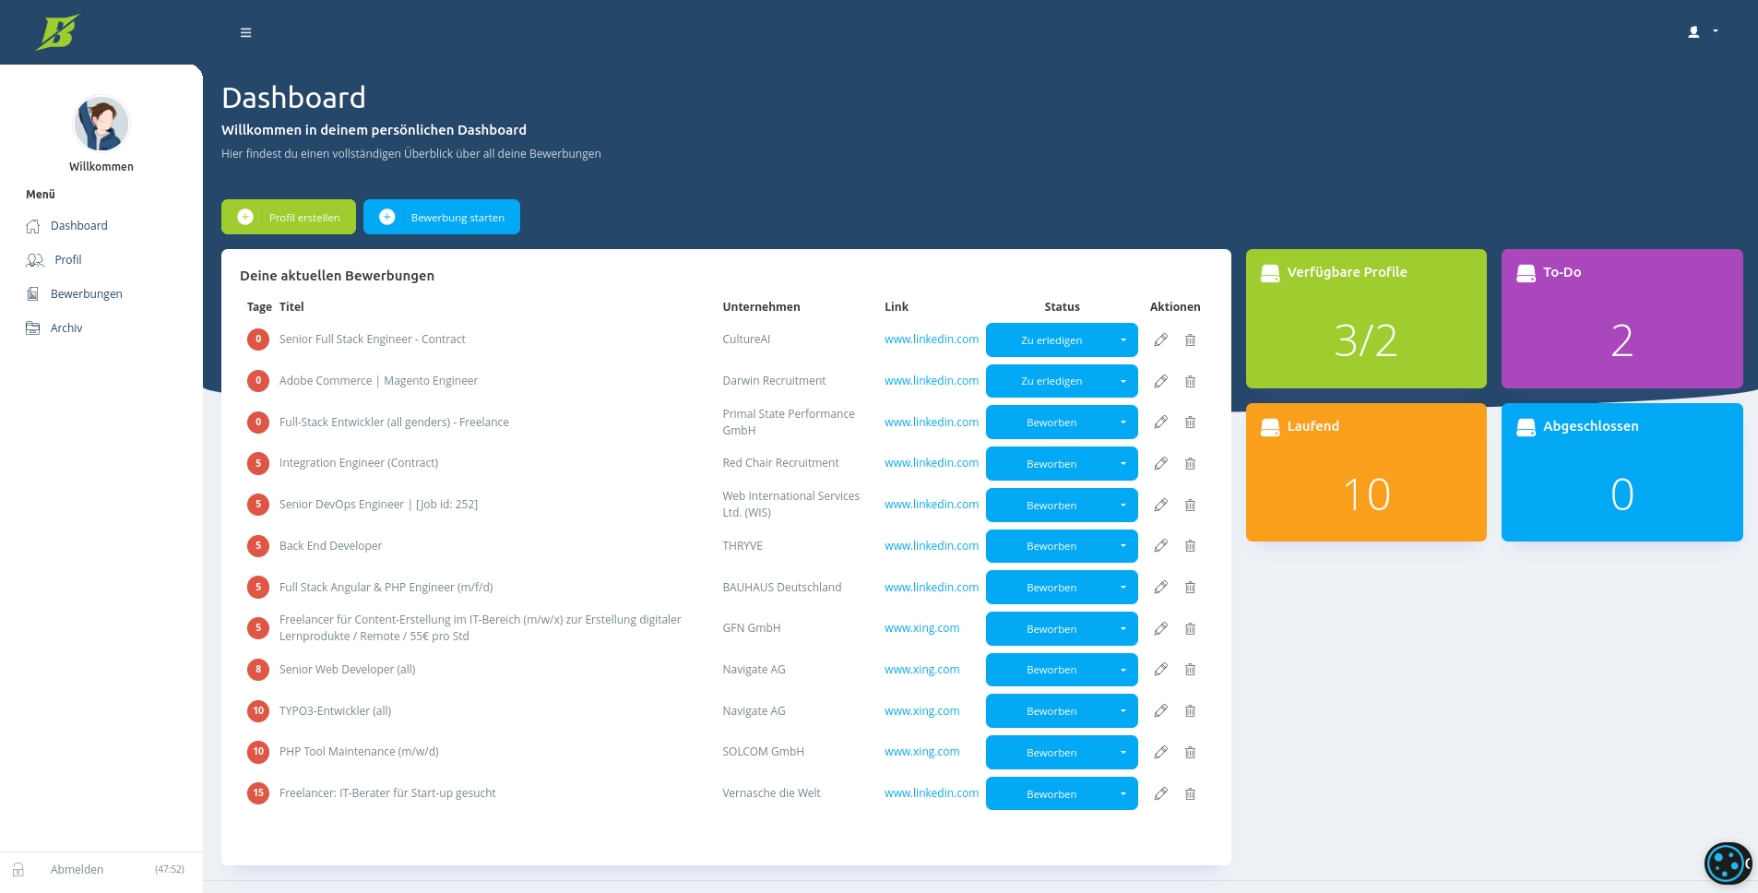
Task: Open xing.com link for GFN GmbH
Action: coord(921,628)
